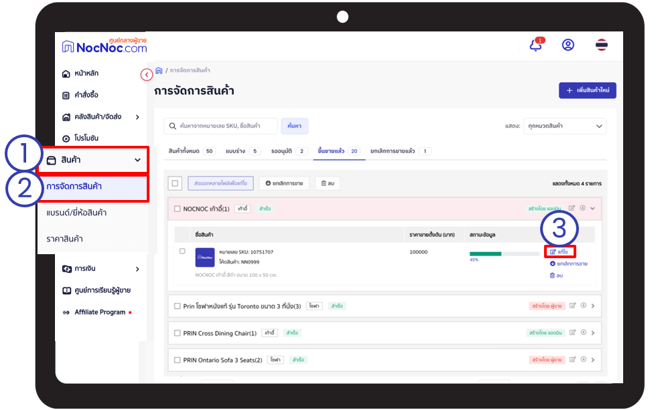Click the magnifier icon in search box

click(x=172, y=126)
